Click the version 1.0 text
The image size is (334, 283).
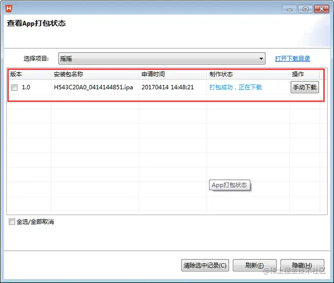coord(26,87)
